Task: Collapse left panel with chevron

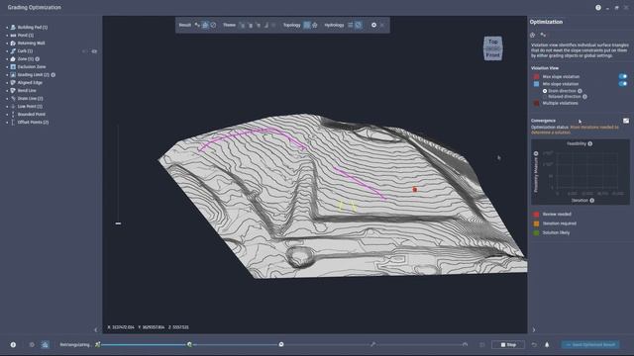Action: (96, 329)
